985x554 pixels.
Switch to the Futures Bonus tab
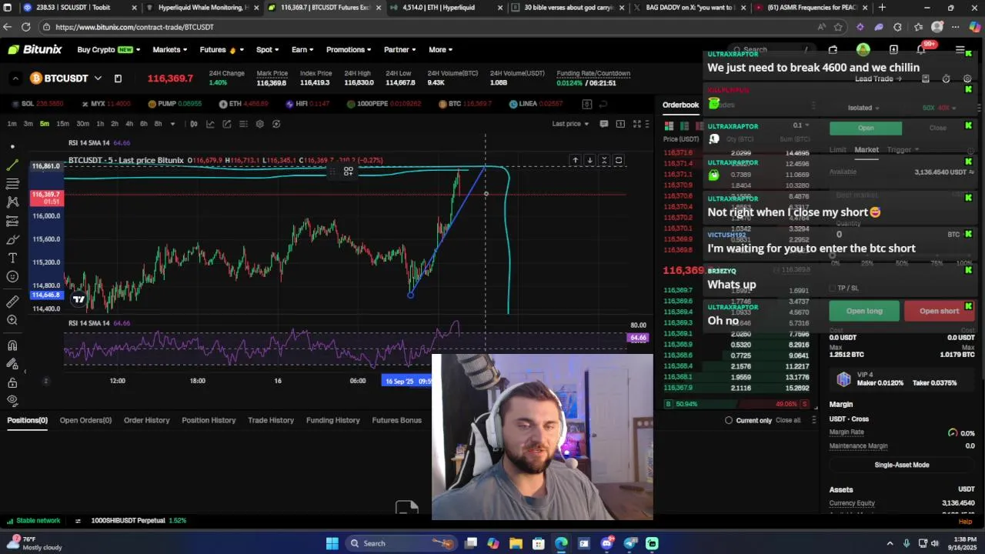396,420
